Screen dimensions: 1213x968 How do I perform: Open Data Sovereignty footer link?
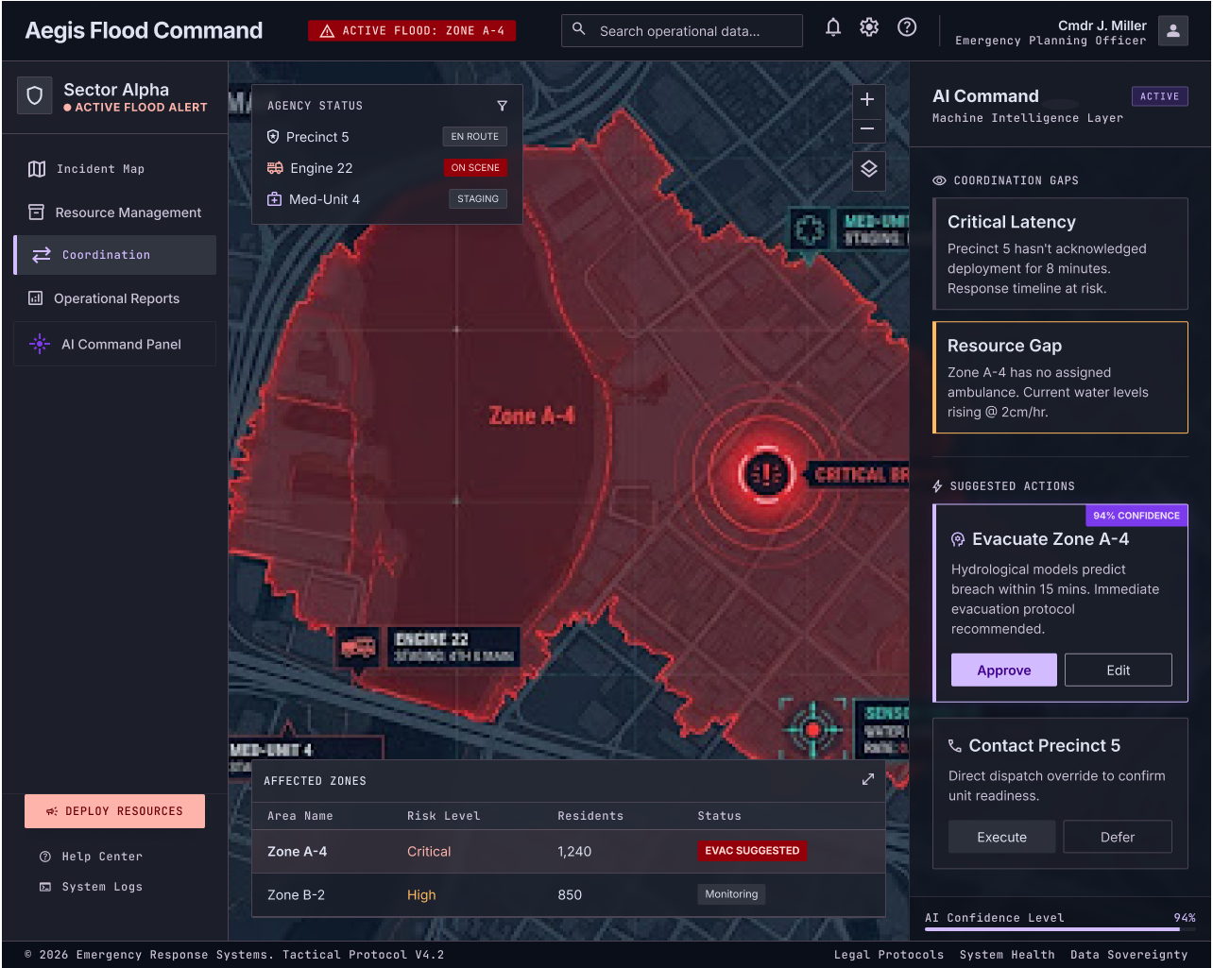[1129, 955]
